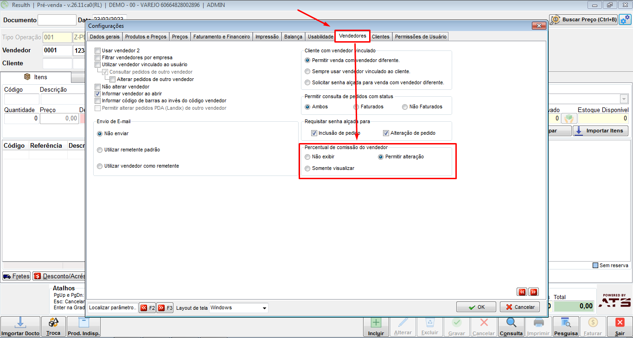This screenshot has width=633, height=338.
Task: Click the red F3 next-parameter arrow icon
Action: (161, 308)
